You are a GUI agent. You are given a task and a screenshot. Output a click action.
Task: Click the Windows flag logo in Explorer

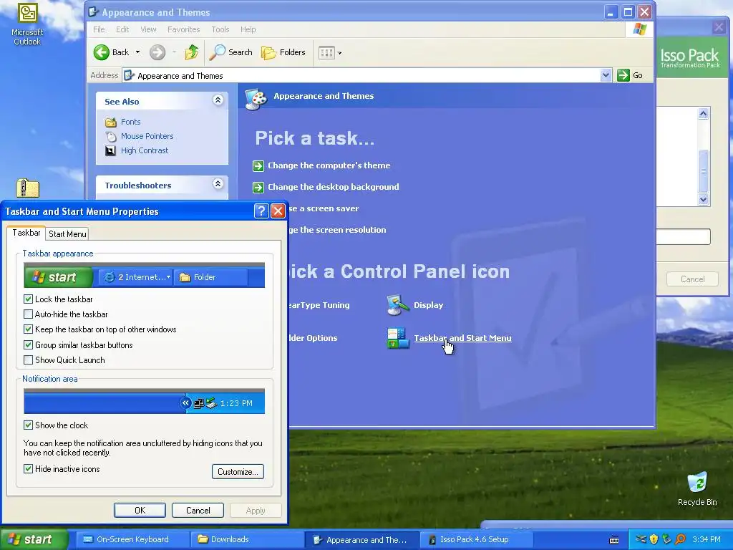click(x=639, y=29)
